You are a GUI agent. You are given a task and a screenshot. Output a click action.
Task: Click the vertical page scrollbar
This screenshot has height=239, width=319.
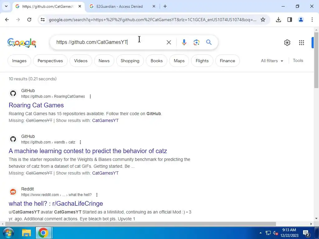(x=316, y=60)
